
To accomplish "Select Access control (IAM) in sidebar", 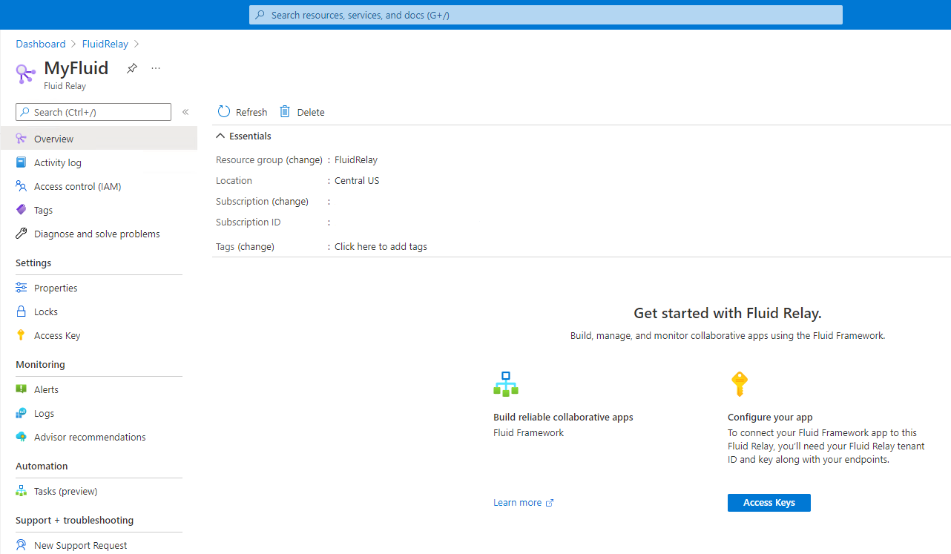I will [x=77, y=185].
